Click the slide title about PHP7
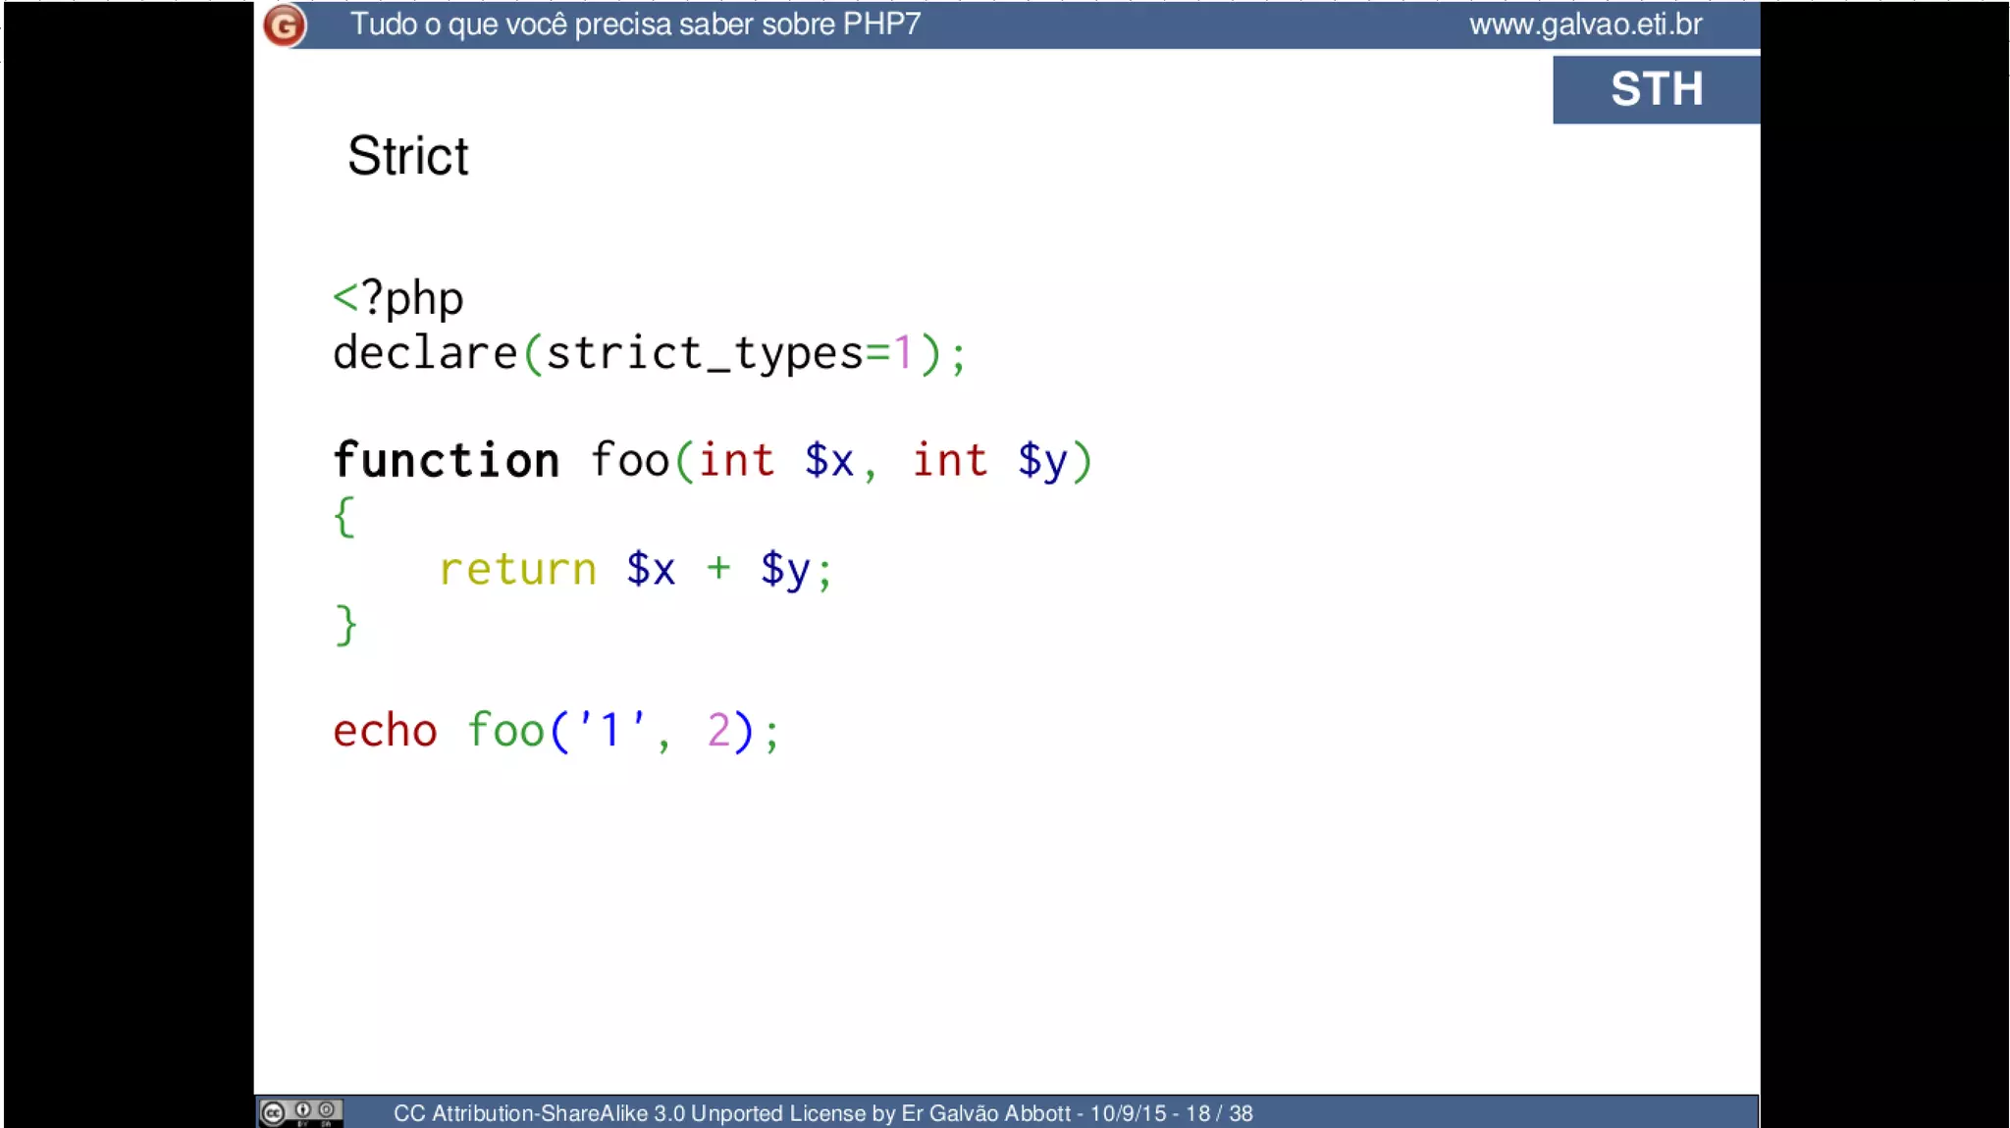 pyautogui.click(x=635, y=25)
